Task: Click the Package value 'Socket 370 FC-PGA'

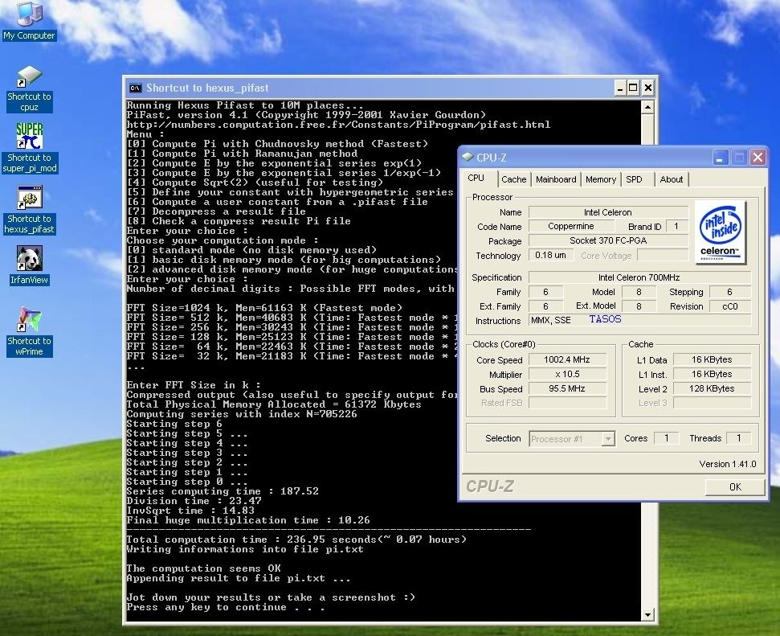Action: click(608, 240)
